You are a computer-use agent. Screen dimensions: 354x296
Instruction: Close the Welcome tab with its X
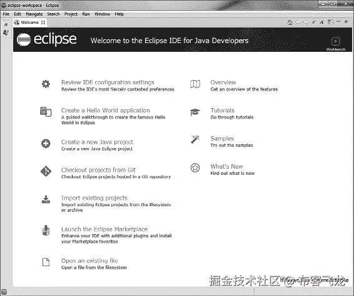click(x=43, y=22)
